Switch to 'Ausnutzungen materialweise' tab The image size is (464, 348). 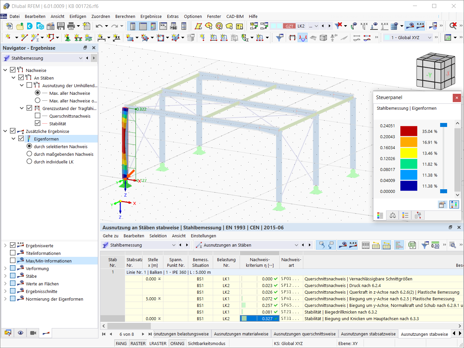coord(241,334)
